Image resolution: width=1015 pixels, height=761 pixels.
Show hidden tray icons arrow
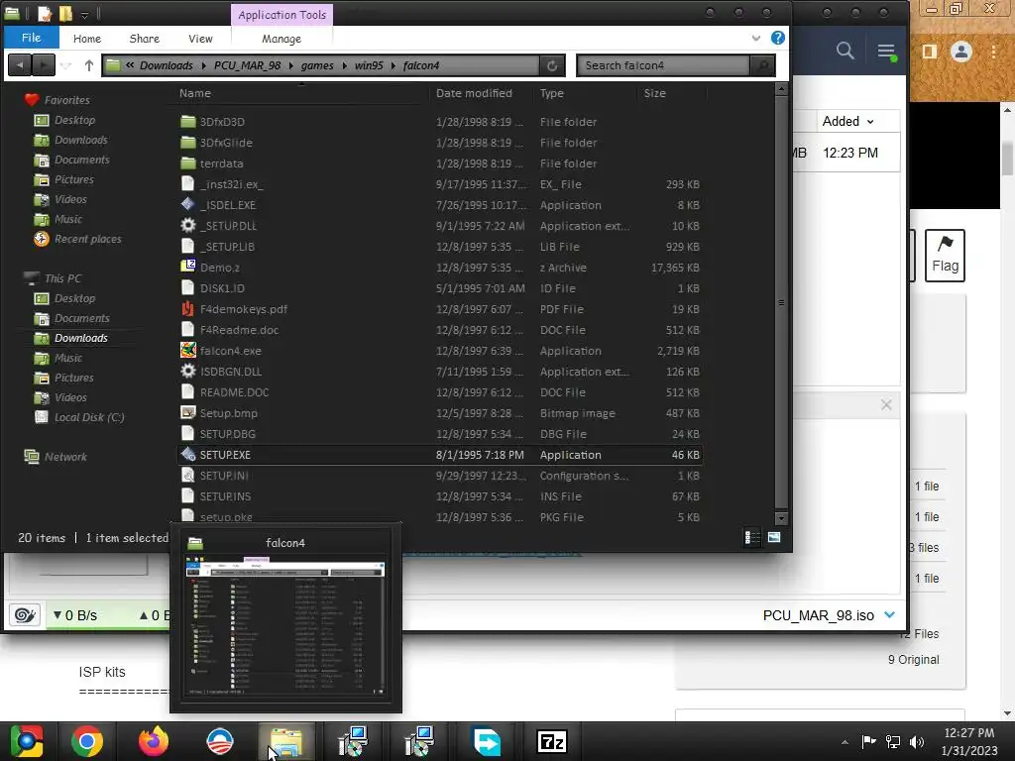(x=845, y=742)
